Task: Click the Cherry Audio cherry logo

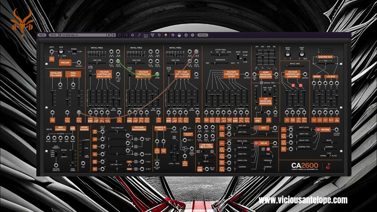Action: coord(329,166)
